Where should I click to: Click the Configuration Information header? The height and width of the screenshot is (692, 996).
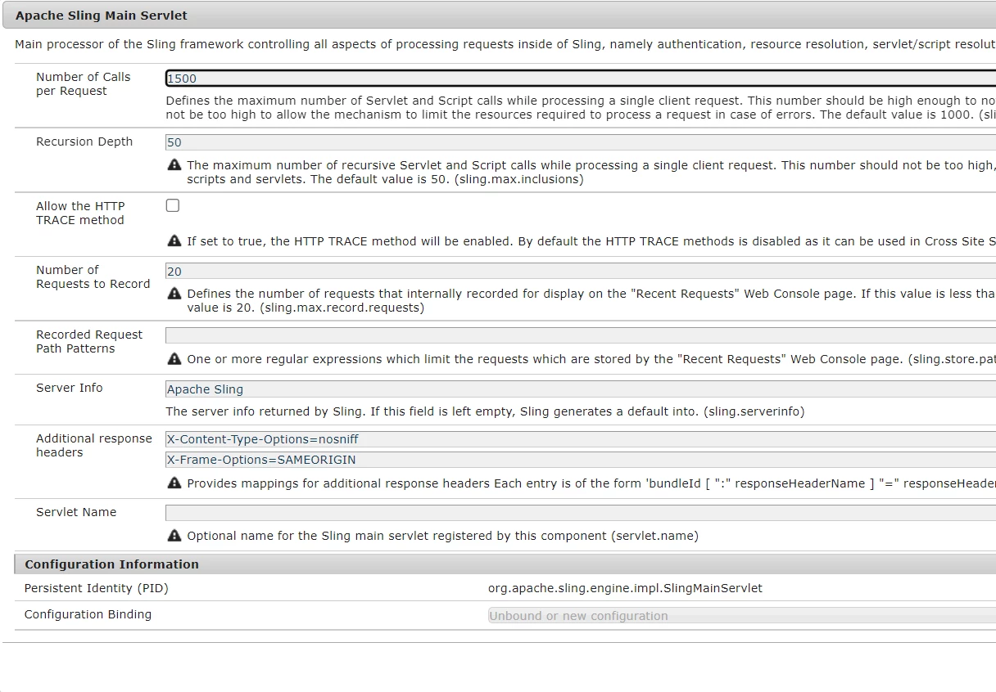pos(111,564)
